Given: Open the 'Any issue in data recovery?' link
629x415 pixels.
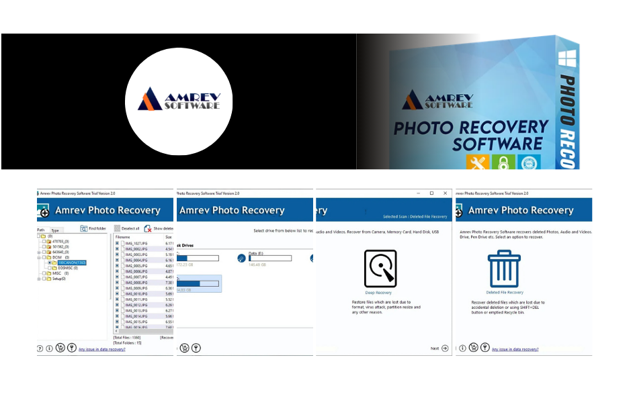Looking at the screenshot, I should click(102, 349).
